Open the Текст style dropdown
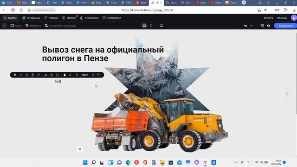297x167 pixels. (88, 75)
